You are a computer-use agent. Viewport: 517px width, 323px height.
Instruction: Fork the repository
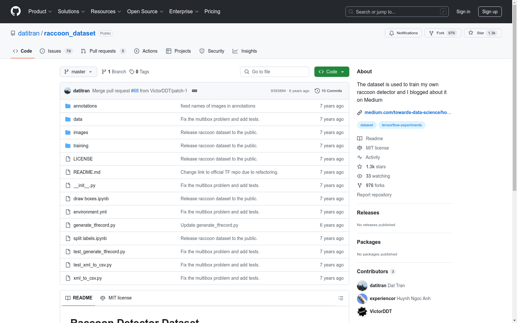[443, 33]
